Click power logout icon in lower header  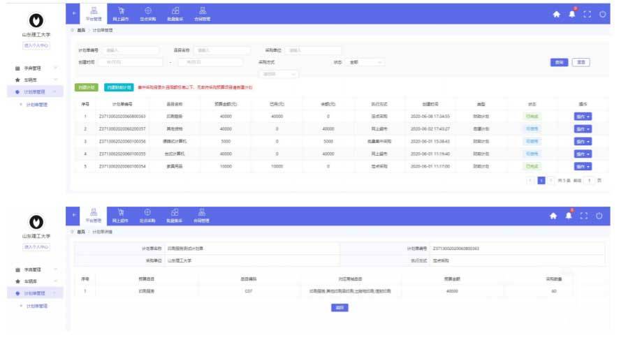point(604,216)
